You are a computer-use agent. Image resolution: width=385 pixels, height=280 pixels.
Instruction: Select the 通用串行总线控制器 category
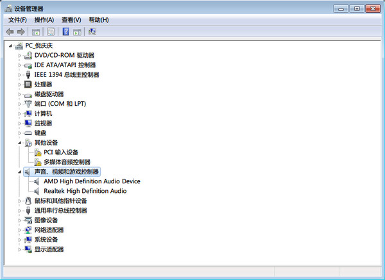point(60,211)
